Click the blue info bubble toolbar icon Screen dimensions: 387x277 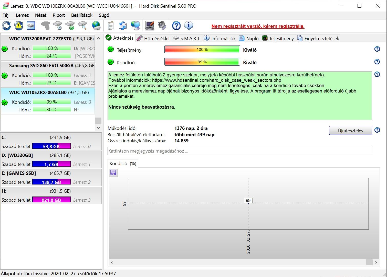[189, 26]
